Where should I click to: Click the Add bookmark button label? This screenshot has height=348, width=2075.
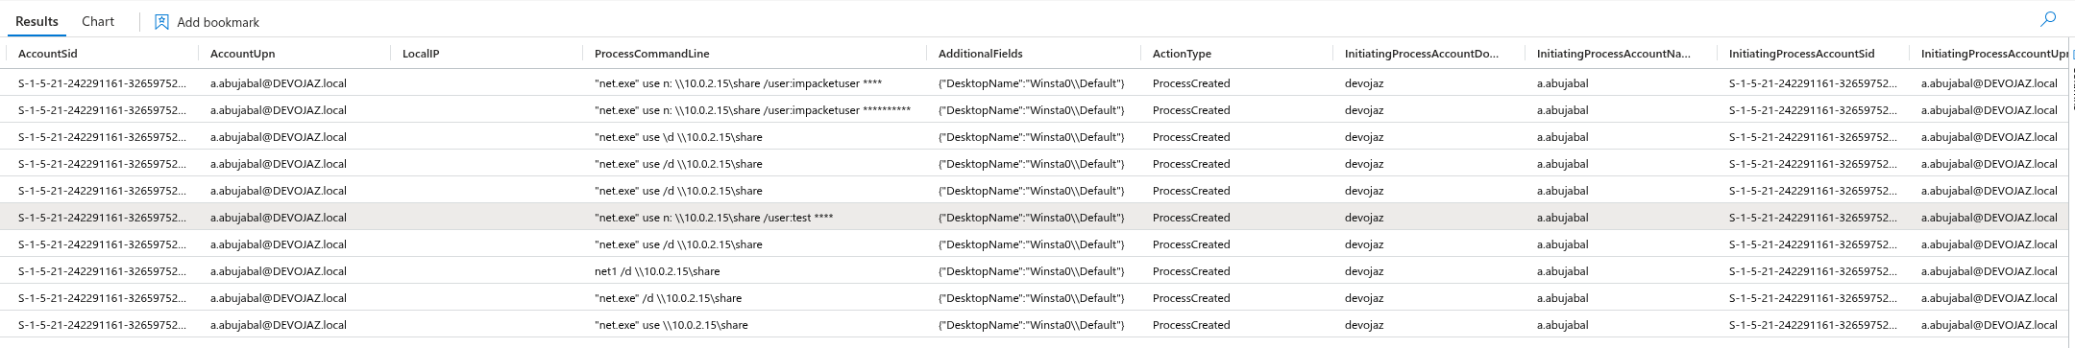click(x=218, y=22)
